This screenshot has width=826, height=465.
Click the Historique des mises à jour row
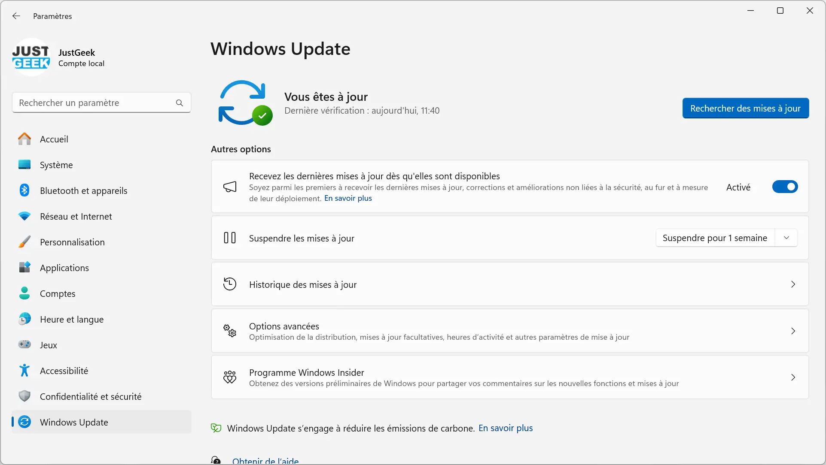(509, 284)
